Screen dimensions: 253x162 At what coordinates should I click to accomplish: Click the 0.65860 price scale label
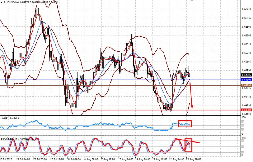(247, 27)
